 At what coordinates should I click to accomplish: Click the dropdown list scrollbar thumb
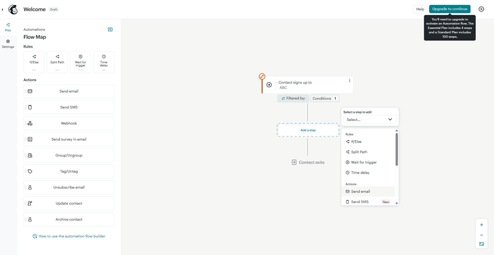(x=396, y=149)
